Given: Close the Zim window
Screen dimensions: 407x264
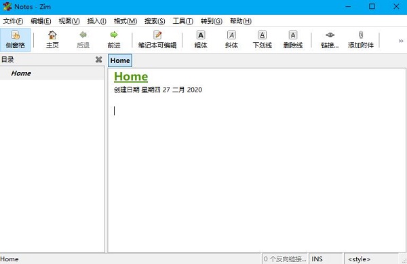Looking at the screenshot, I should point(396,7).
